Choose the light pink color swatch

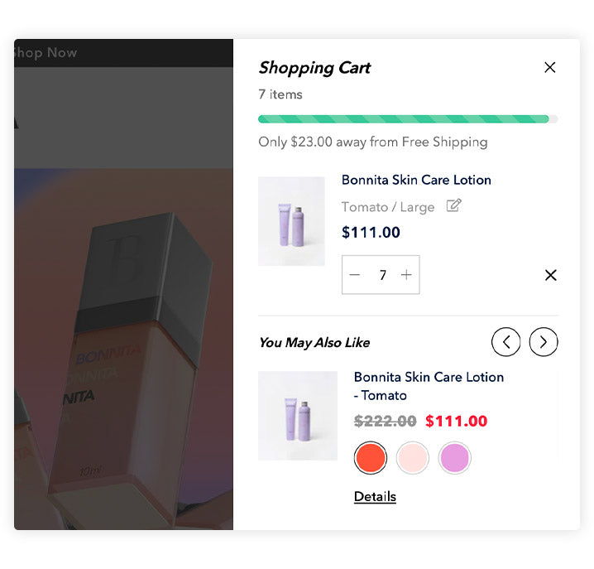[412, 457]
